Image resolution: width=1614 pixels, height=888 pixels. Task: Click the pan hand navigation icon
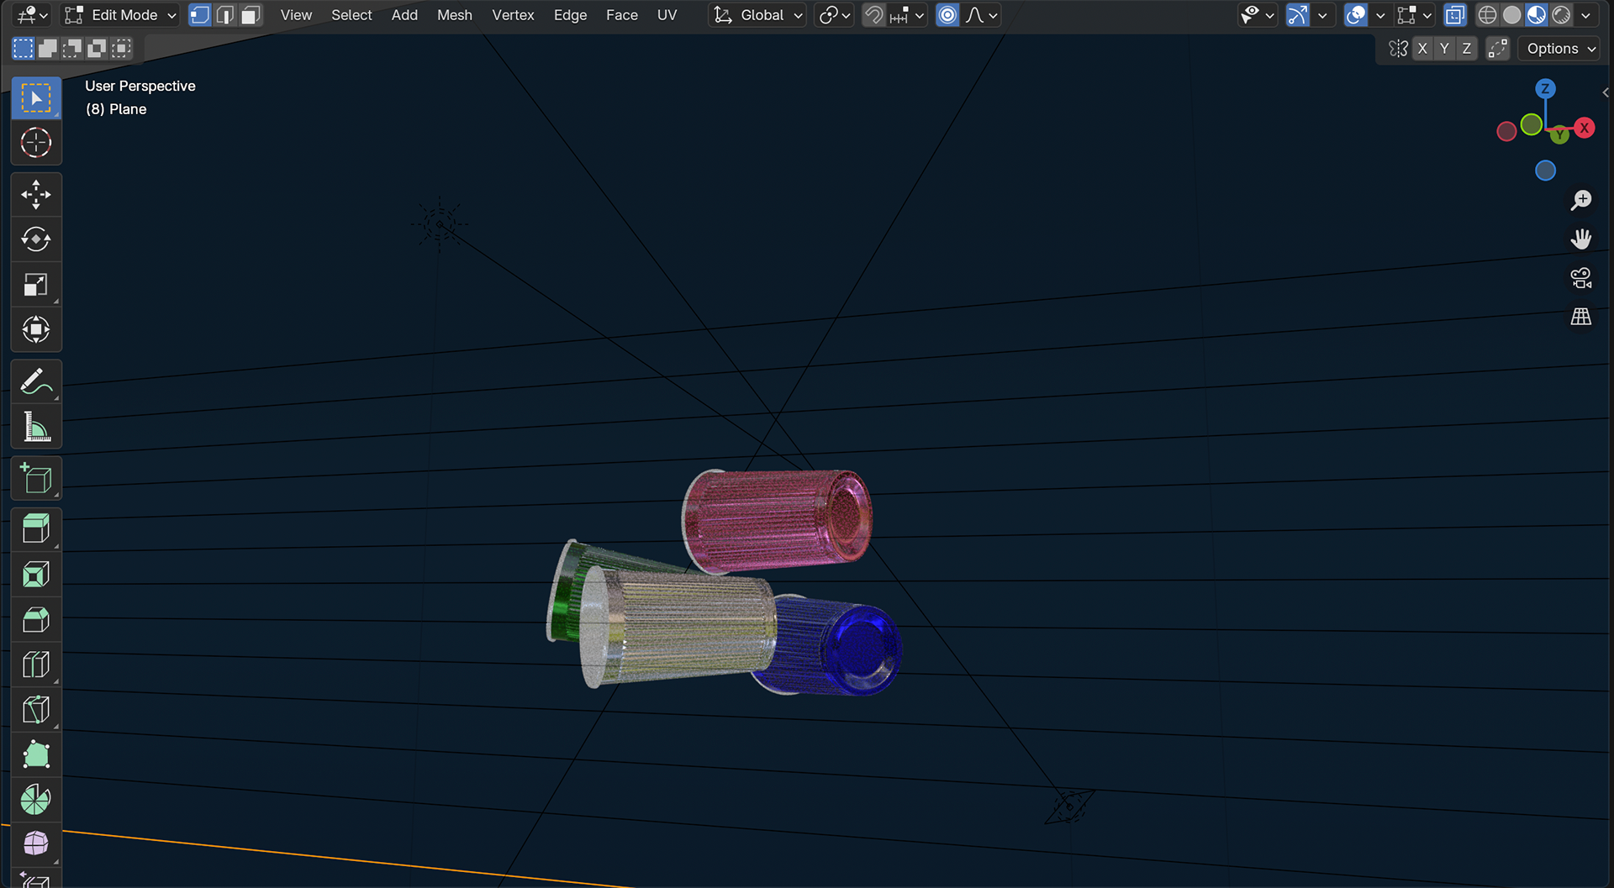point(1581,239)
